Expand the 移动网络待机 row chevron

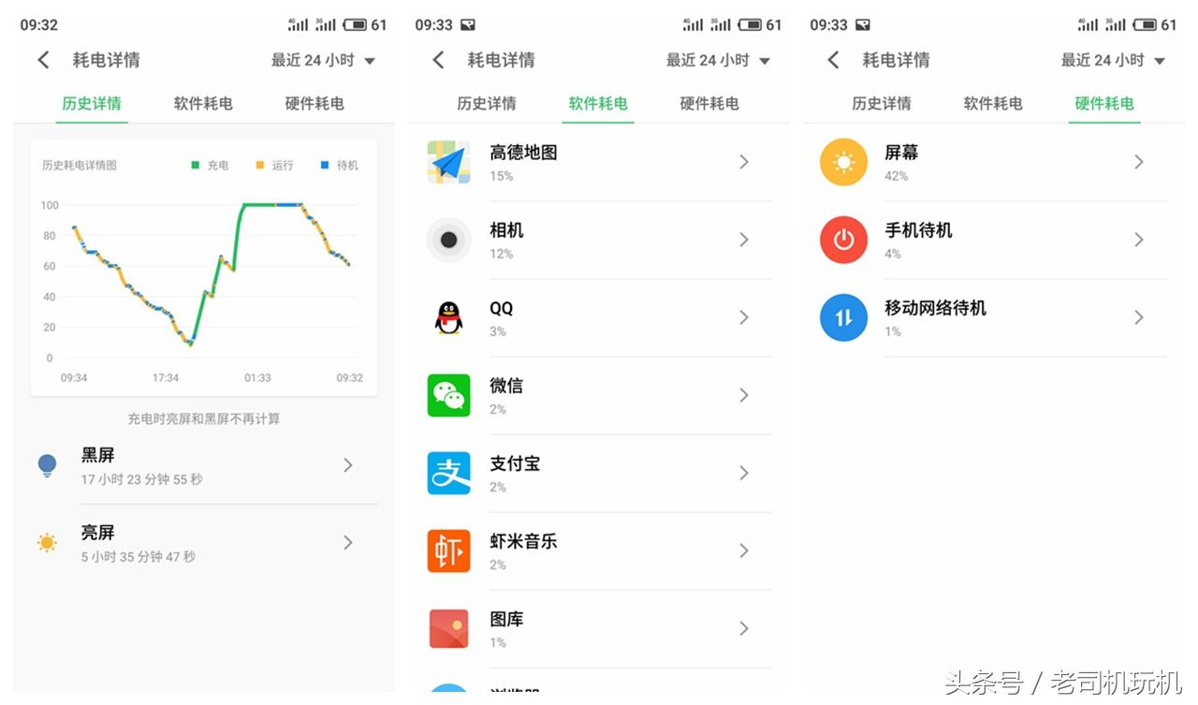click(x=1139, y=317)
